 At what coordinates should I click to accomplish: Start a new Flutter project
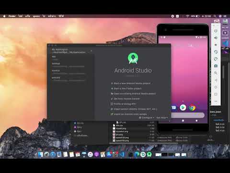[x=126, y=88]
